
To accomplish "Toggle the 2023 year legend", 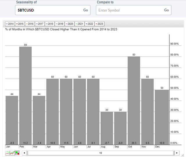I will point(99,24).
